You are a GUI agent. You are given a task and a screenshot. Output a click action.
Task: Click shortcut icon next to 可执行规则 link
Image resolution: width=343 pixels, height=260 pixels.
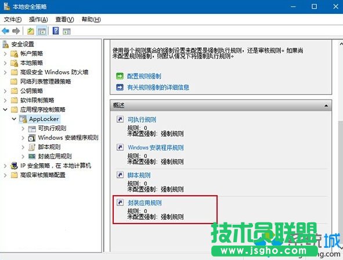point(120,119)
